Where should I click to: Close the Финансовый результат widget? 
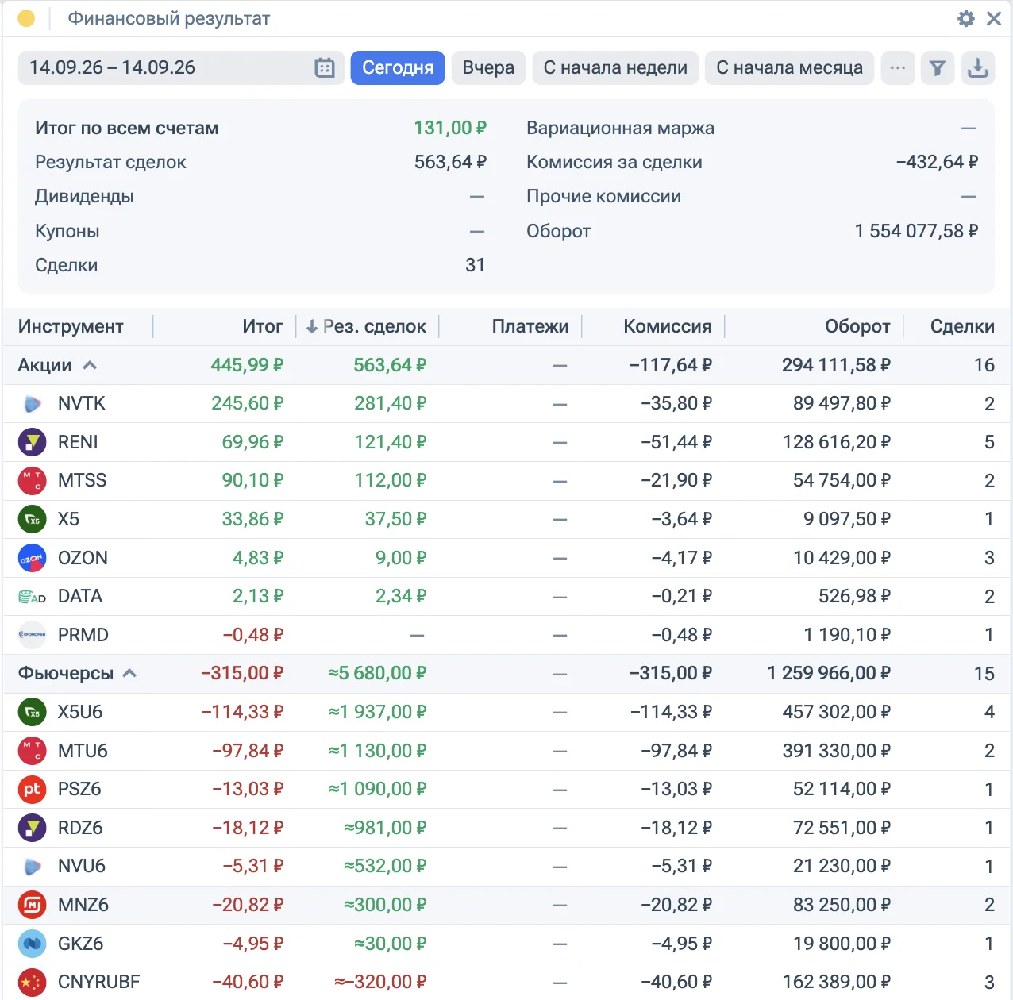coord(994,18)
